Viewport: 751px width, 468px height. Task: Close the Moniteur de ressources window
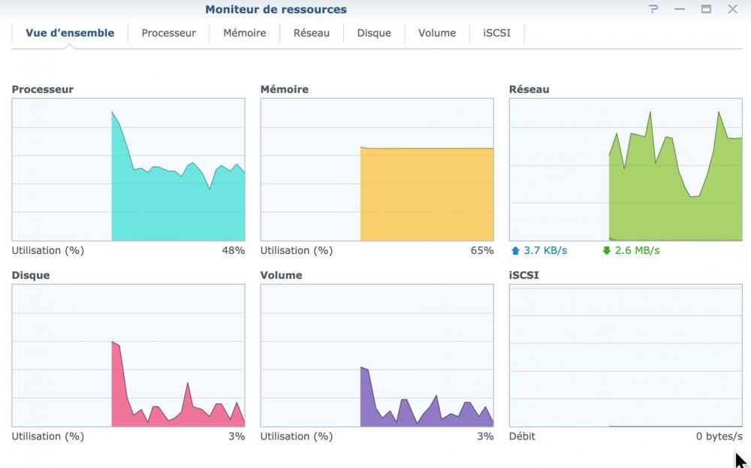(732, 10)
